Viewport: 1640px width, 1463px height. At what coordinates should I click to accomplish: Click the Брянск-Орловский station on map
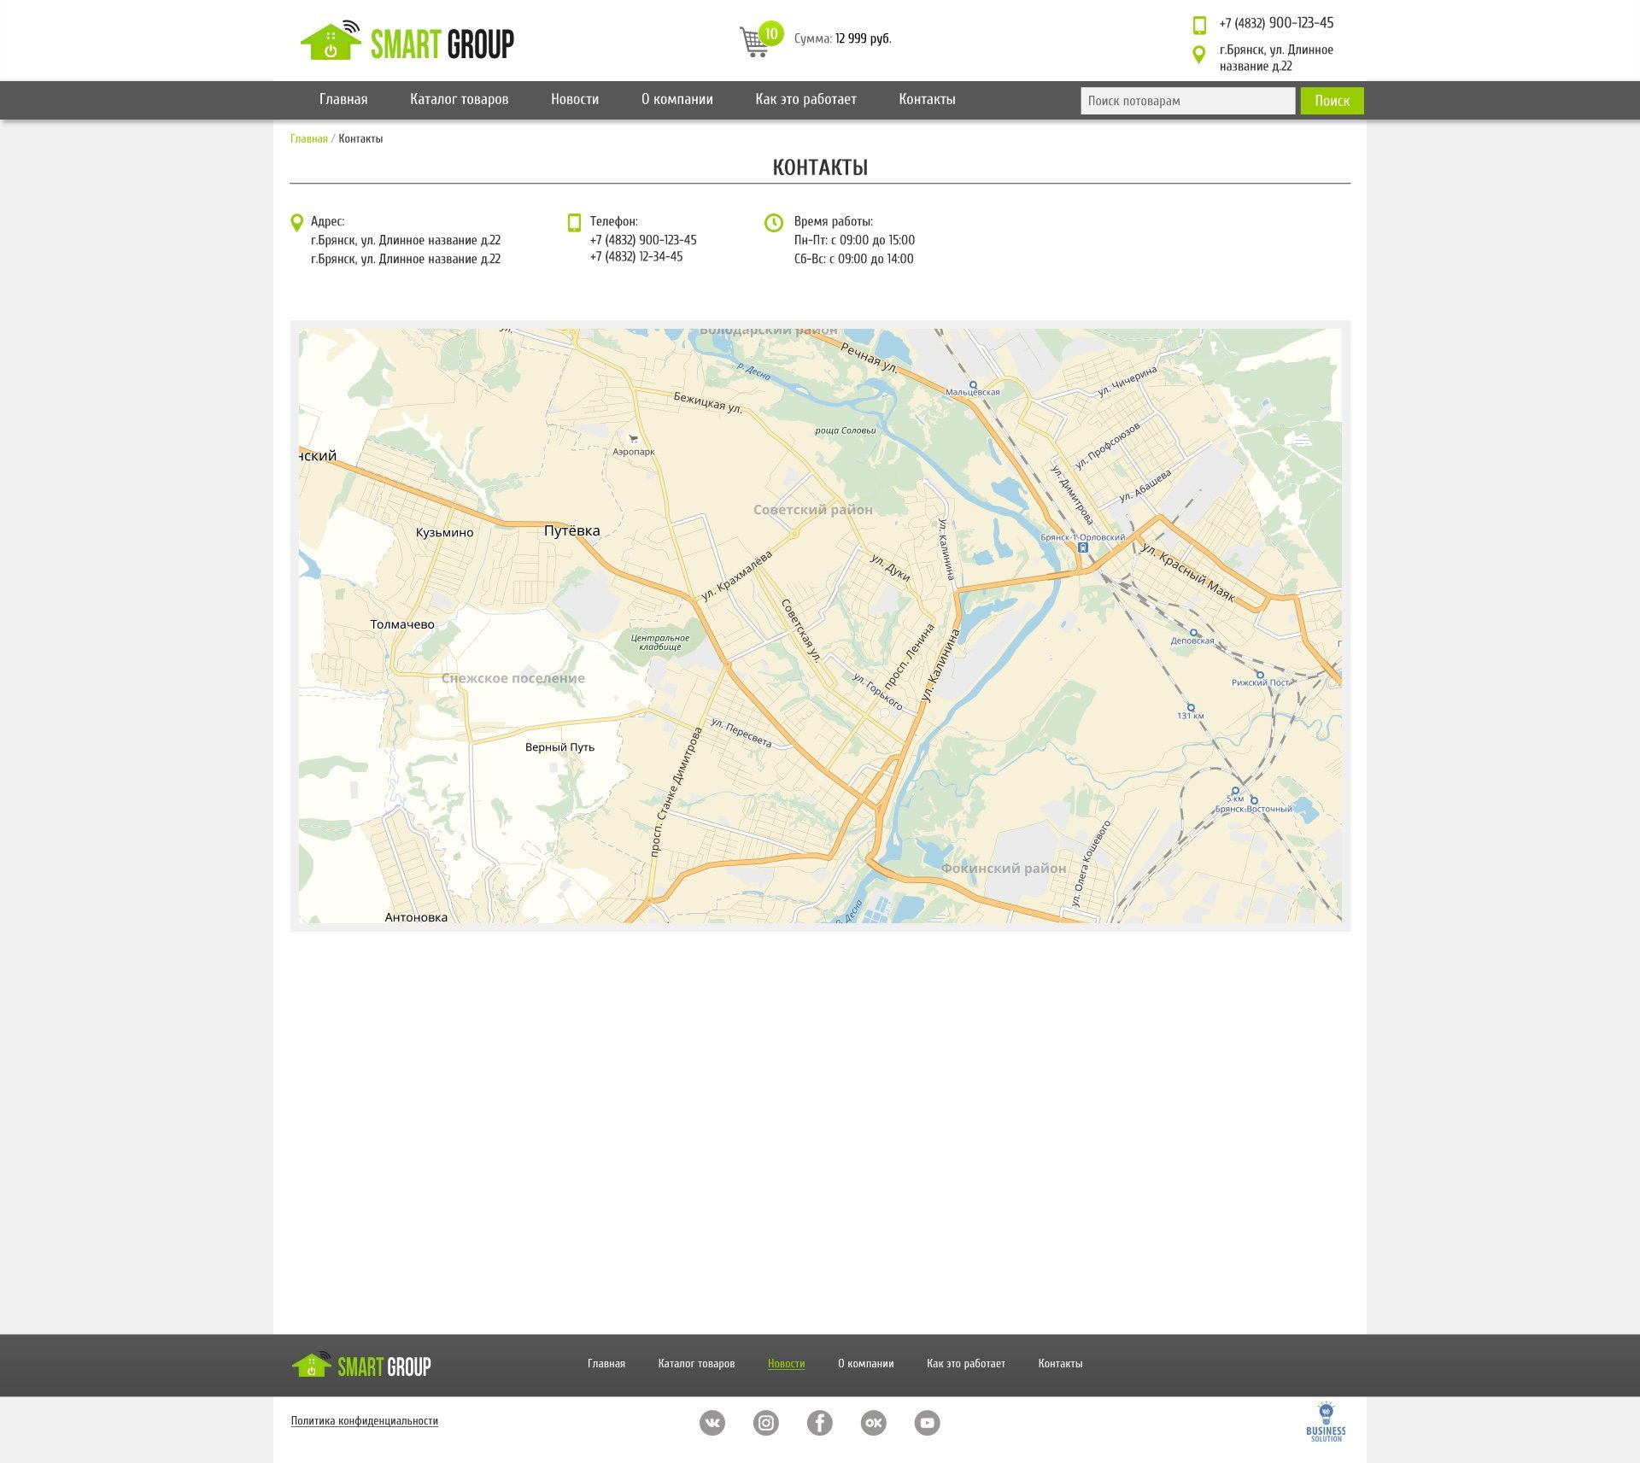pyautogui.click(x=1082, y=547)
